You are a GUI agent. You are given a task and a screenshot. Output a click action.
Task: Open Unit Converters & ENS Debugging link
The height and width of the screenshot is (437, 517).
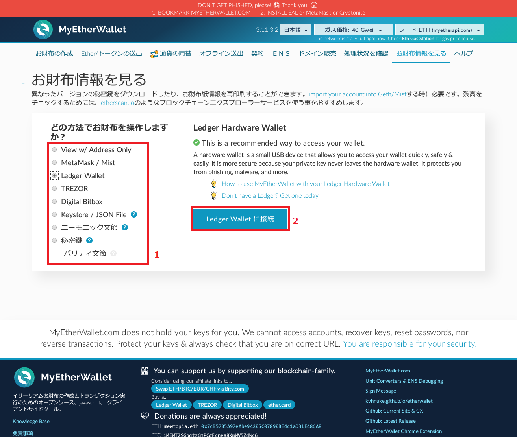click(x=404, y=381)
